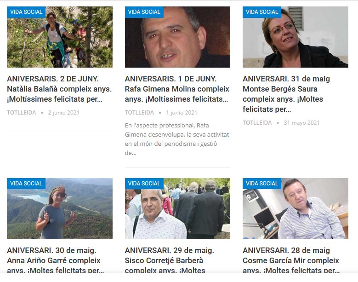Click VIDA SOCIAL tag on Rafa Gimena article
The height and width of the screenshot is (282, 358).
pos(144,12)
